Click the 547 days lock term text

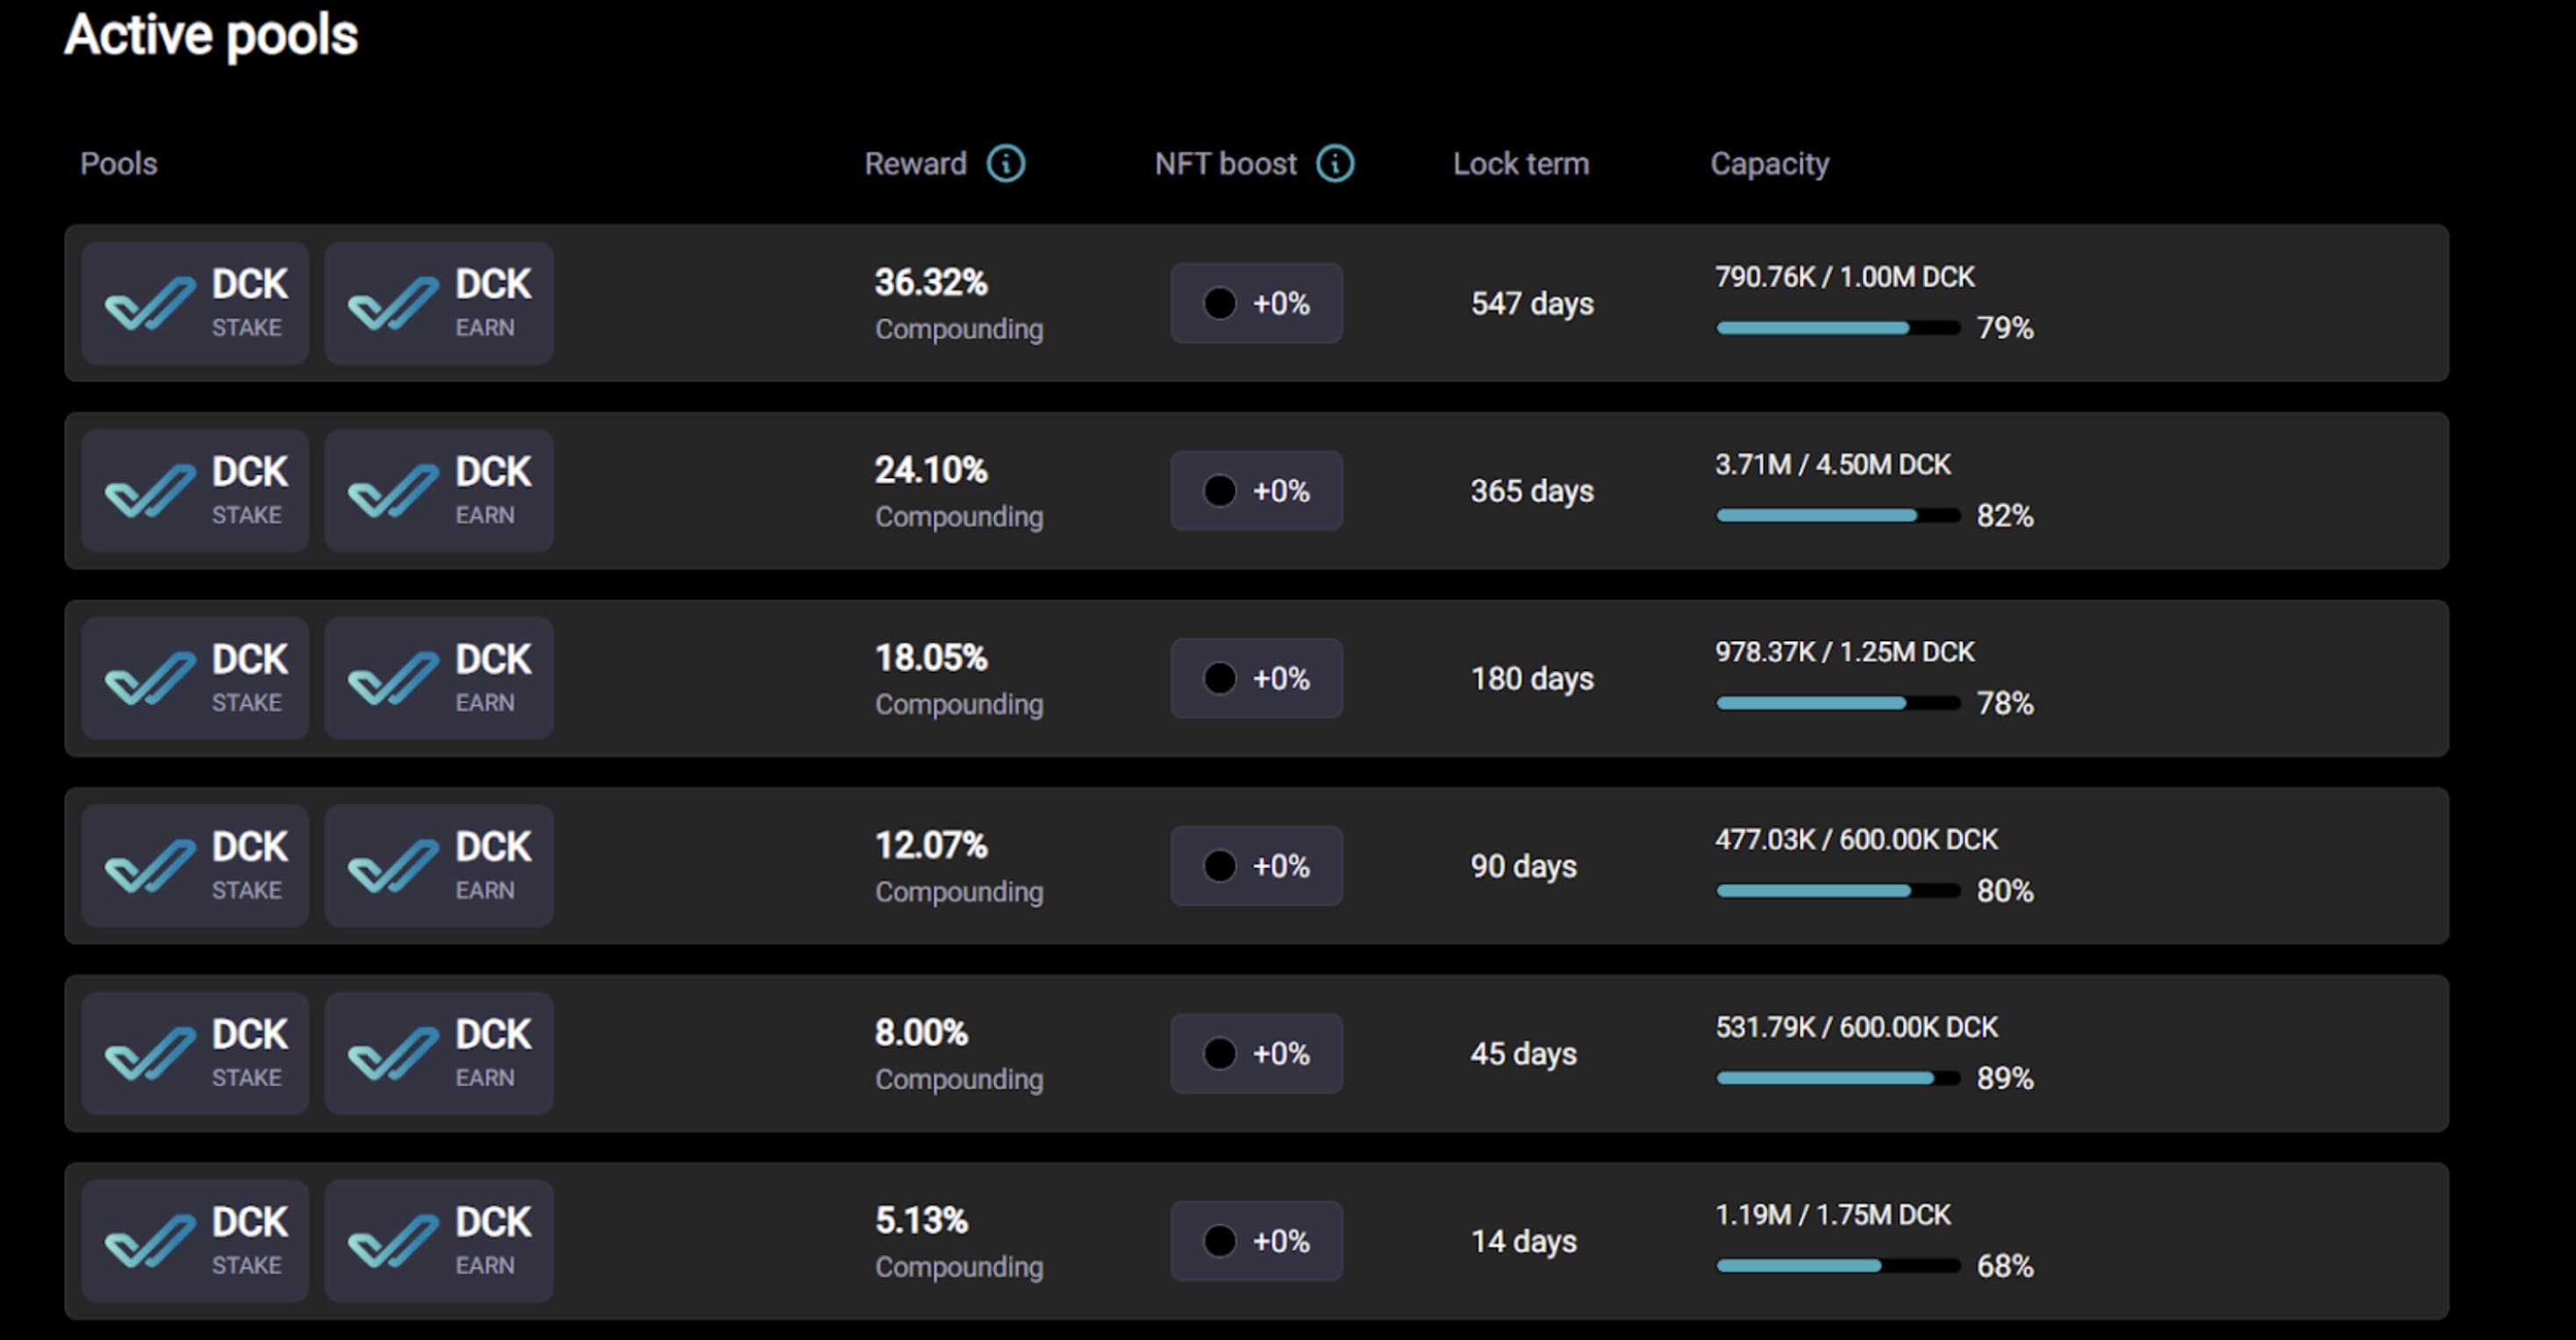coord(1531,303)
